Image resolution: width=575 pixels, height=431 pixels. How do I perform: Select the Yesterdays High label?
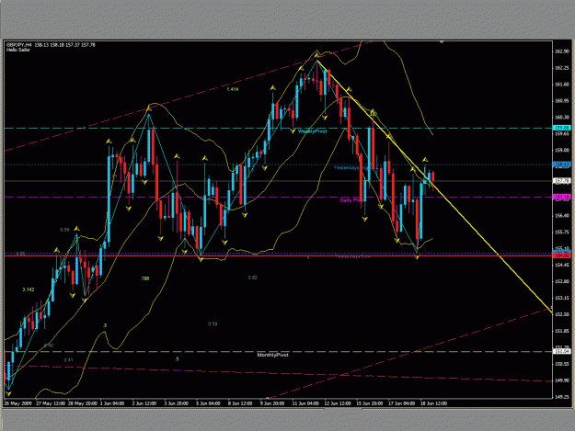coord(352,167)
